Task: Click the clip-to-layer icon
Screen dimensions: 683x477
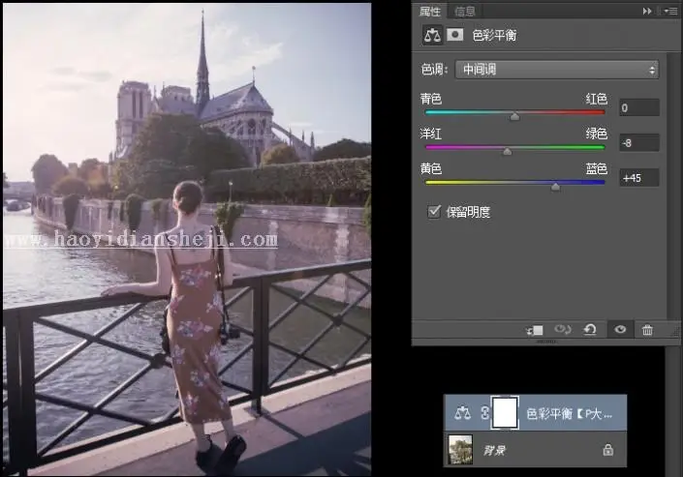Action: click(535, 330)
